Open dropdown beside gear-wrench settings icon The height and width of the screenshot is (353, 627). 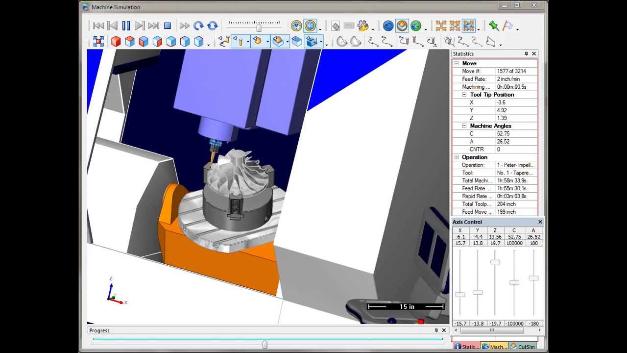pyautogui.click(x=373, y=28)
